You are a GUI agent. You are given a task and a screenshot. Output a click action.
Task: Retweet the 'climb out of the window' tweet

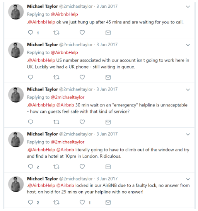[56, 167]
